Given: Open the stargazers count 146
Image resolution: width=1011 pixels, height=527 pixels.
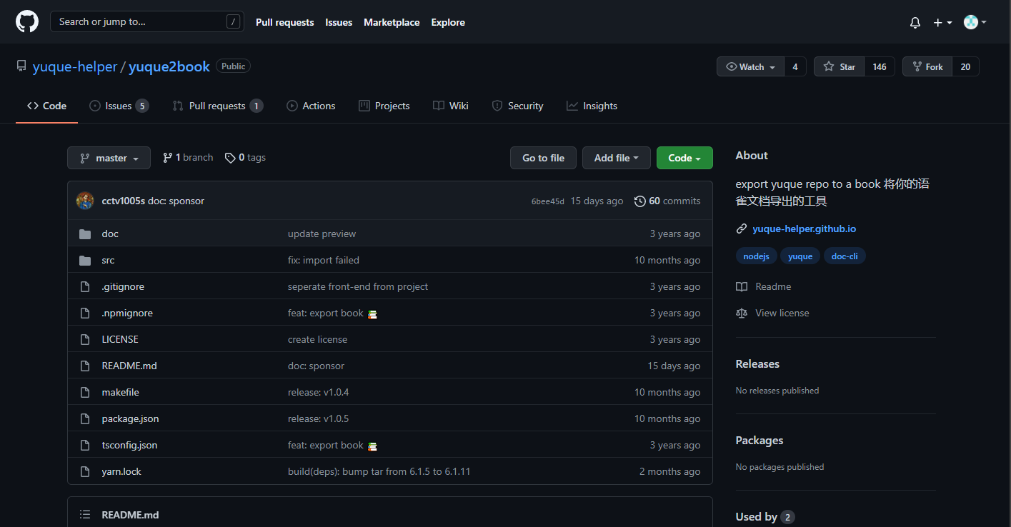Looking at the screenshot, I should pos(880,66).
